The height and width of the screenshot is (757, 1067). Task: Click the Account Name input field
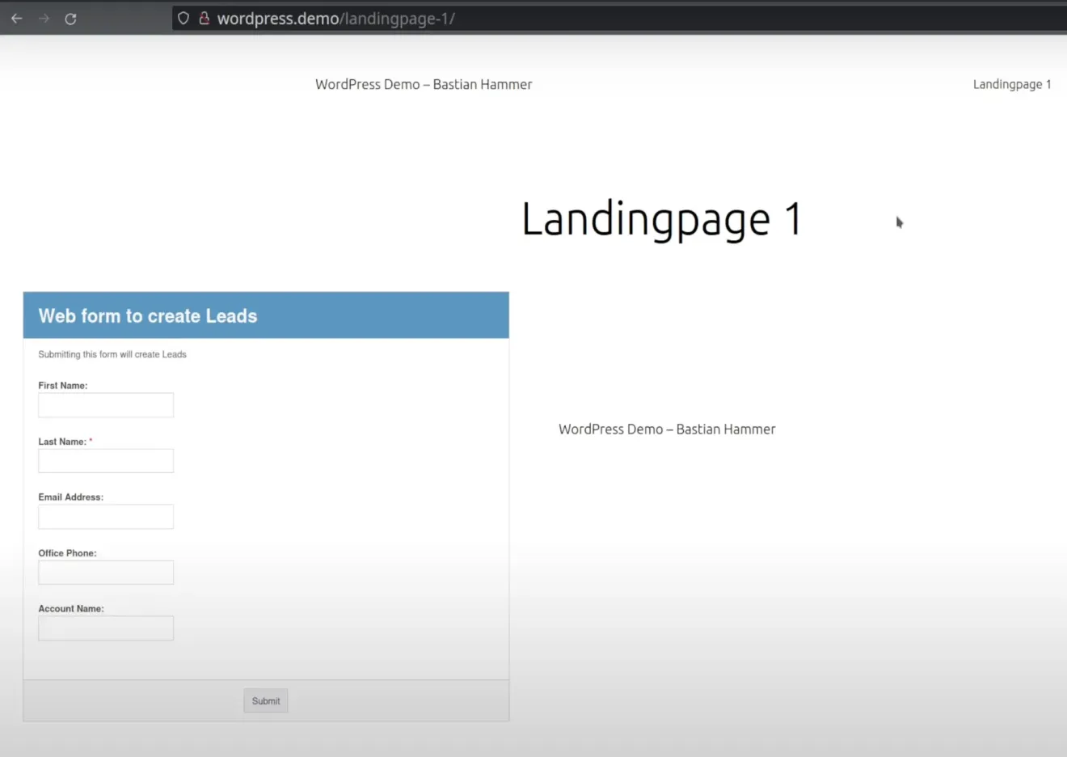click(105, 628)
